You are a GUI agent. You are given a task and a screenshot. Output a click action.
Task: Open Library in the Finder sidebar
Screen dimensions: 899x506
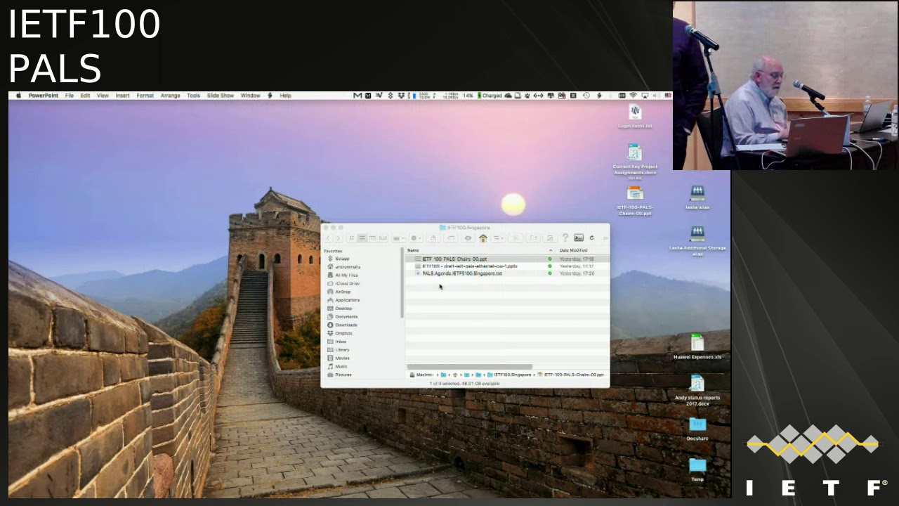pos(342,350)
